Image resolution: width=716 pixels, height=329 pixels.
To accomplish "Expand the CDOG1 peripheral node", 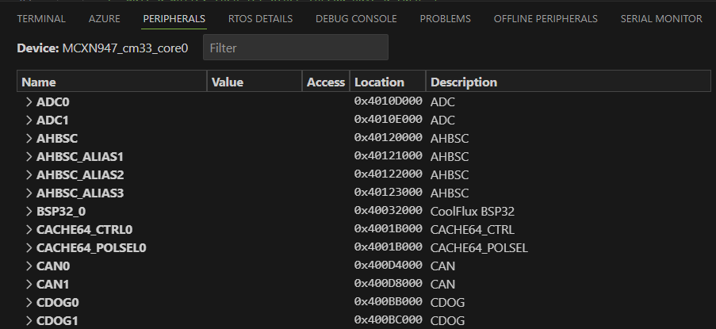I will 29,321.
